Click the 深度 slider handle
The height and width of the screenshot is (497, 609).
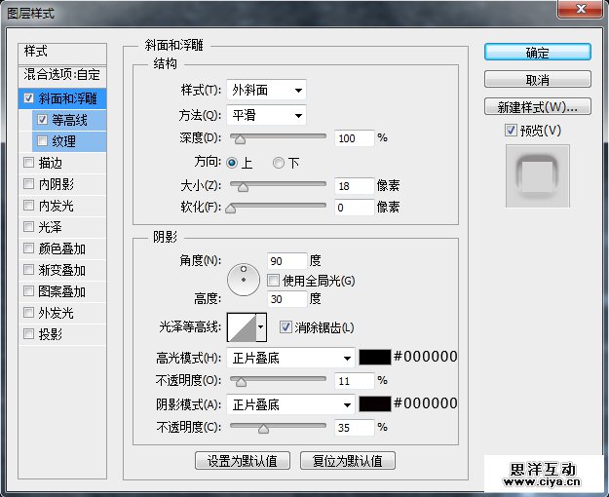(241, 138)
